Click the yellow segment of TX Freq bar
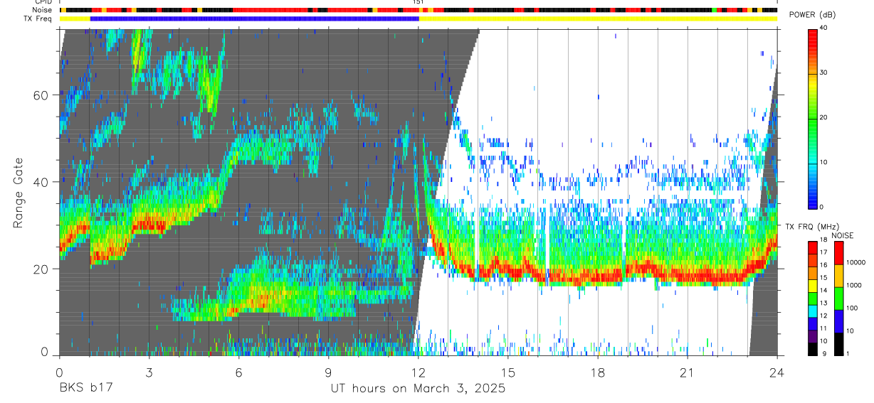The width and height of the screenshot is (874, 403). [x=599, y=18]
